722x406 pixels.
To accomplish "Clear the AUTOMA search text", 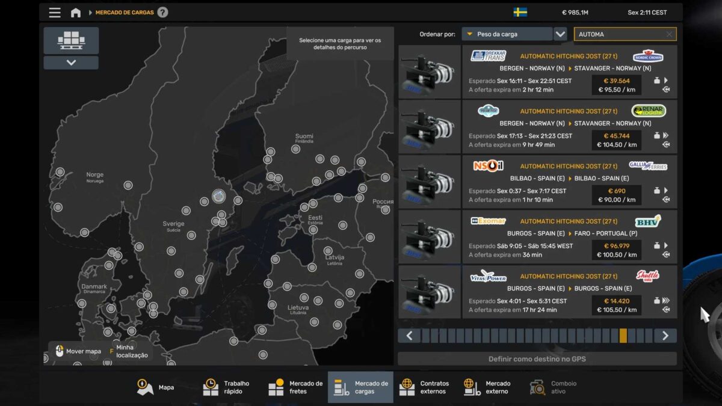I will click(x=669, y=34).
